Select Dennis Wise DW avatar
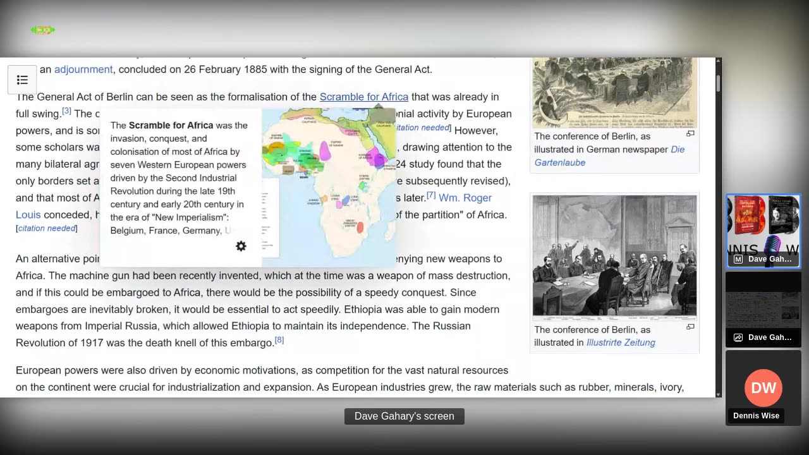The width and height of the screenshot is (809, 455). [763, 388]
